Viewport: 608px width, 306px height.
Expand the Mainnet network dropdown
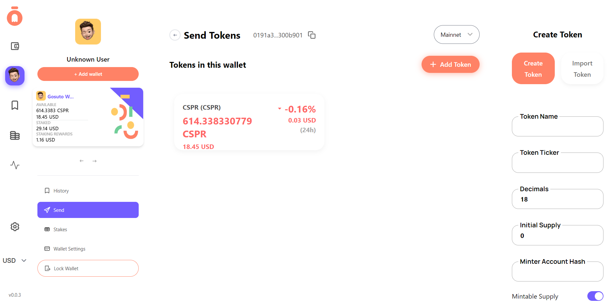coord(456,35)
